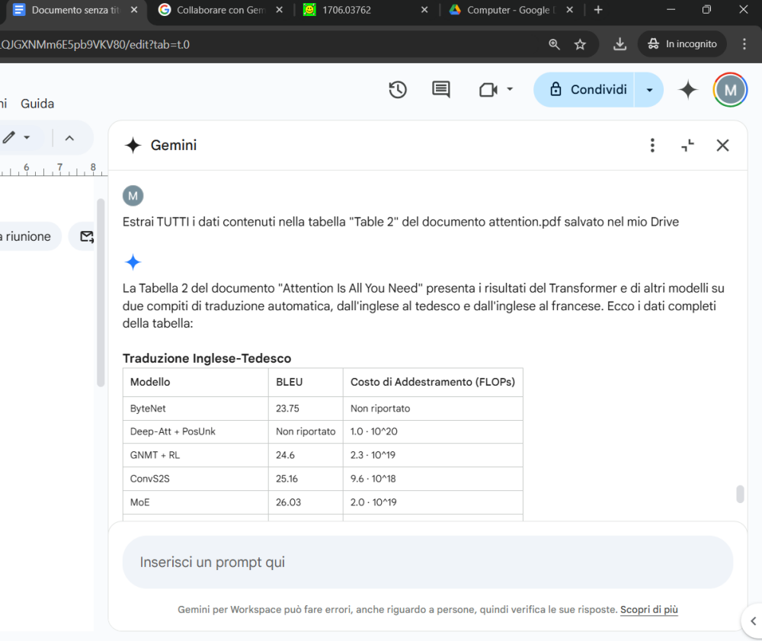This screenshot has height=641, width=762.
Task: Open the Chrome three-dot menu
Action: [x=744, y=44]
